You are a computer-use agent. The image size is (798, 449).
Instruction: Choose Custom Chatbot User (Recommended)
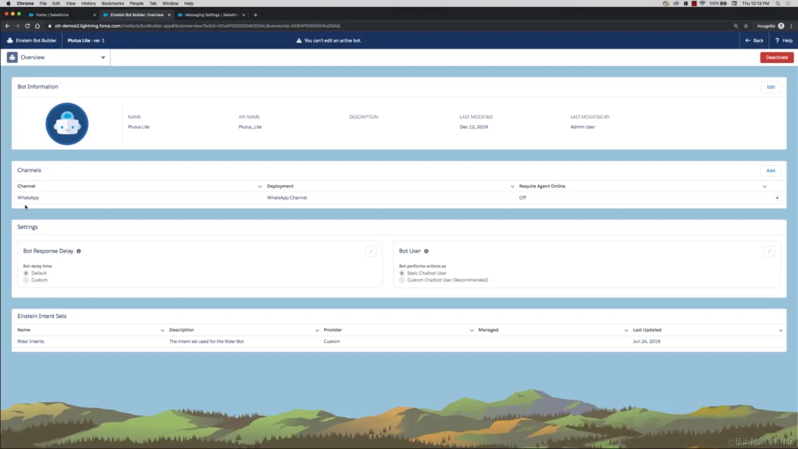(402, 280)
